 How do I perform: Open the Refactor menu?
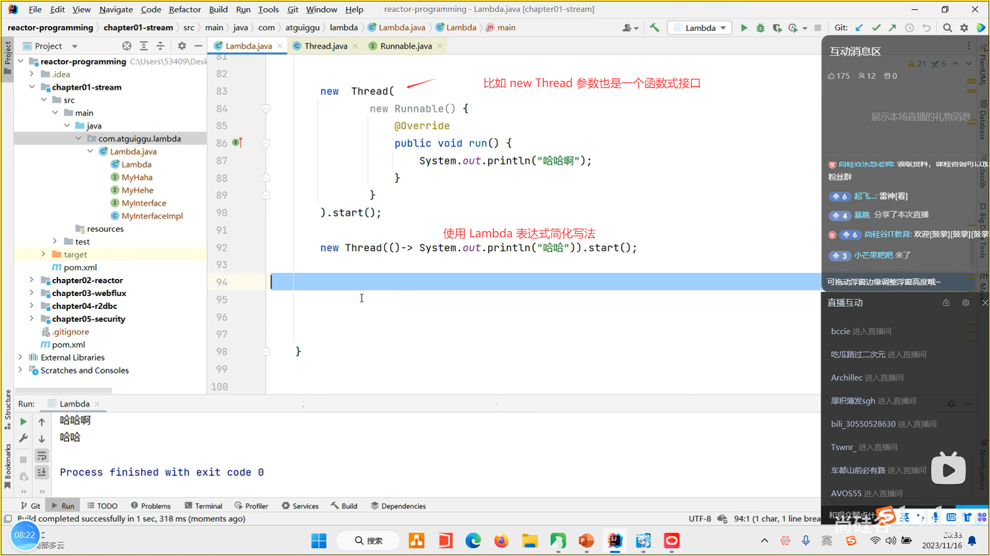(185, 9)
